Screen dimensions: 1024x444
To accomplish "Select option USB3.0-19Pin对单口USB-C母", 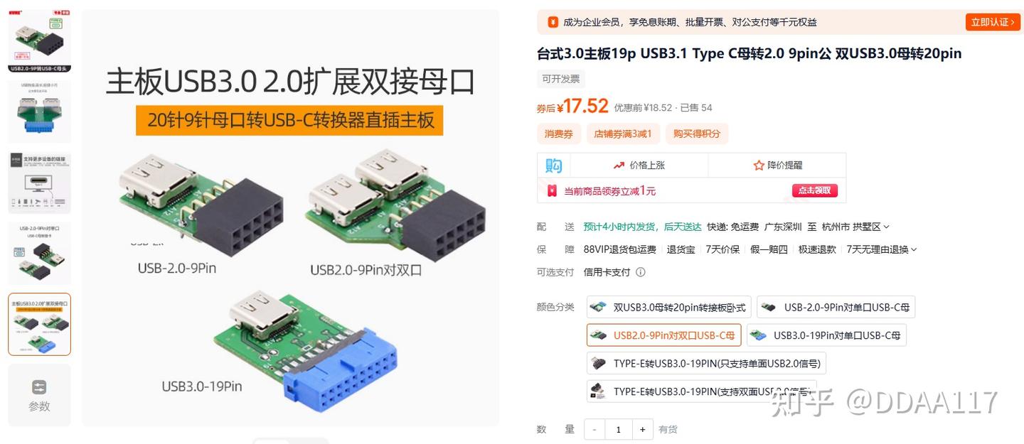I will pyautogui.click(x=826, y=335).
